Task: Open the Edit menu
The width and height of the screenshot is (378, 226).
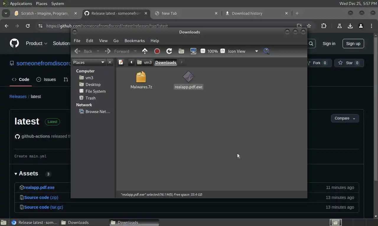Action: click(89, 41)
